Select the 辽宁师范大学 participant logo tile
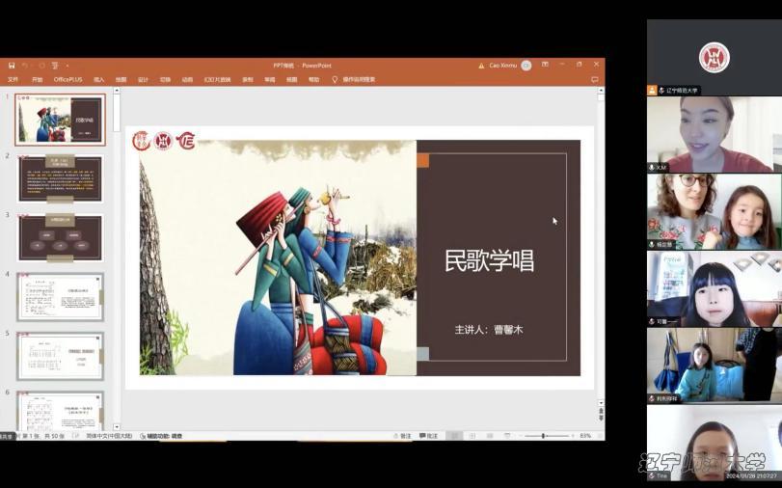Viewport: 782px width, 488px height. (715, 57)
